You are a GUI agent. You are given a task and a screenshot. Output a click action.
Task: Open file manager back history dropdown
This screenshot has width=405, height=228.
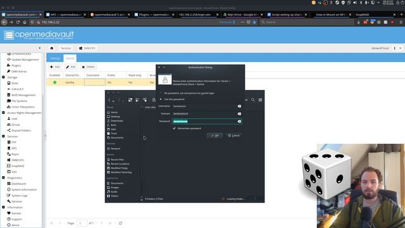coord(113,101)
